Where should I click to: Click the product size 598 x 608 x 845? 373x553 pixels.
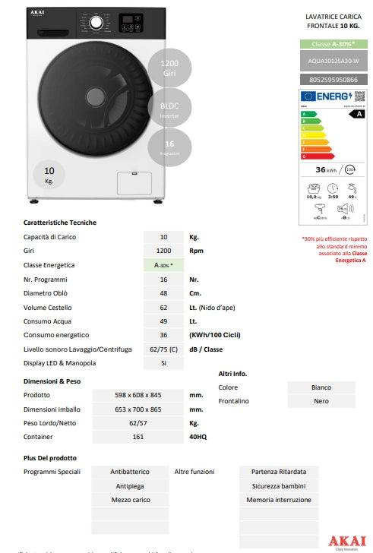138,395
